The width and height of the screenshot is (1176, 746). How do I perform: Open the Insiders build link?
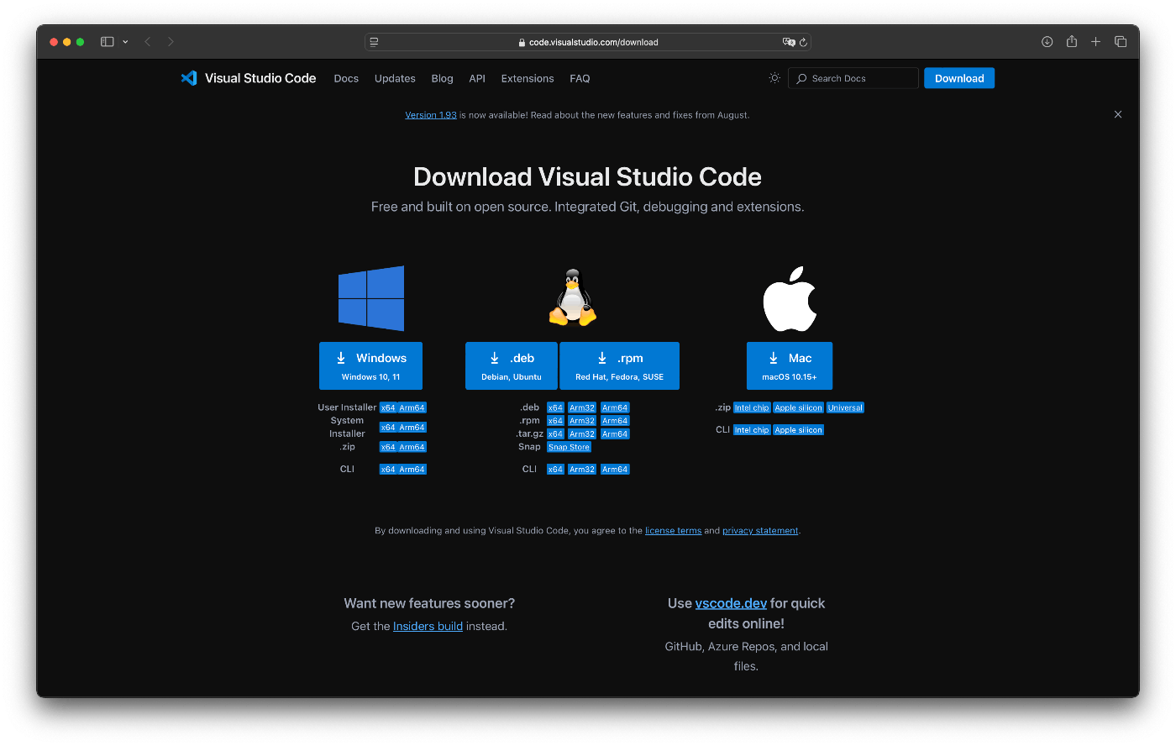pyautogui.click(x=428, y=627)
